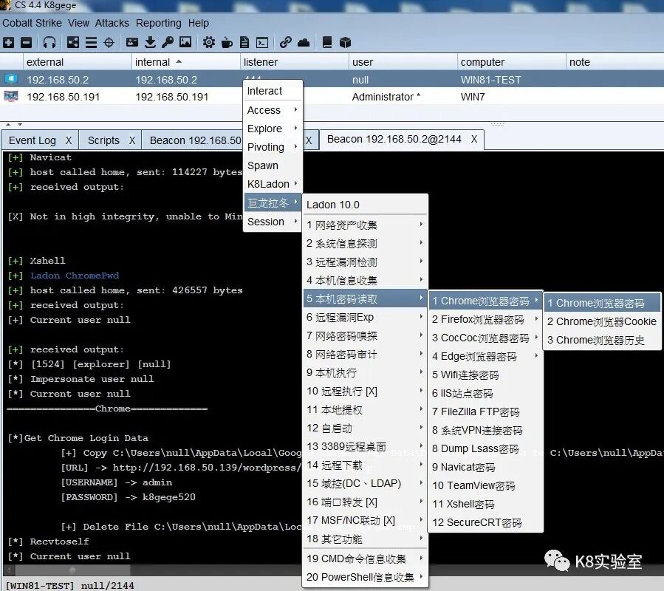Sort by the internal column header
This screenshot has width=664, height=591.
(x=185, y=62)
